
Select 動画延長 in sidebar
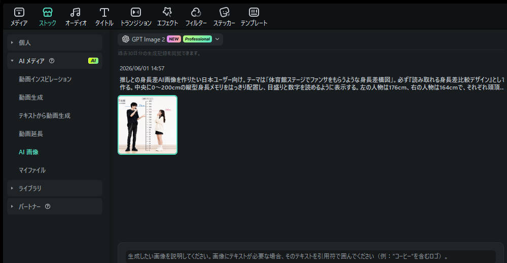(x=31, y=134)
